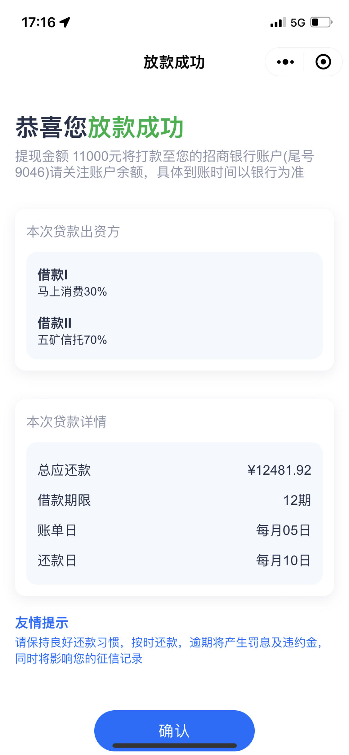Tap the 本次贷款详情 section header
The height and width of the screenshot is (755, 349).
pyautogui.click(x=66, y=422)
